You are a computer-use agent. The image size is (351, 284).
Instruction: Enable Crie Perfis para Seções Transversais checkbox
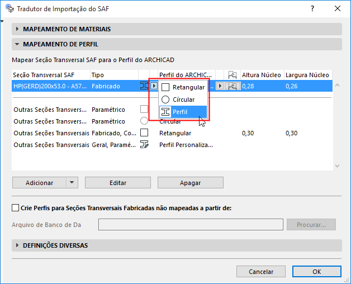click(x=15, y=207)
